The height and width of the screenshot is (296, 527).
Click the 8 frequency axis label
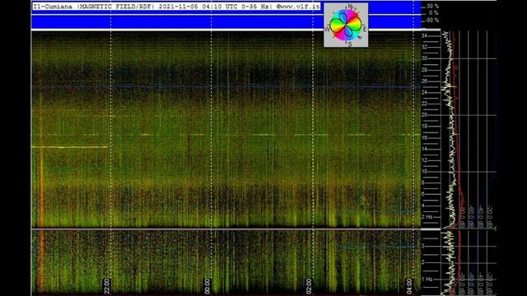pos(423,183)
